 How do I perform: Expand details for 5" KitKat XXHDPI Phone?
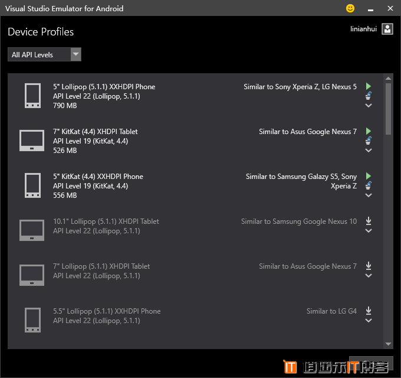[368, 195]
